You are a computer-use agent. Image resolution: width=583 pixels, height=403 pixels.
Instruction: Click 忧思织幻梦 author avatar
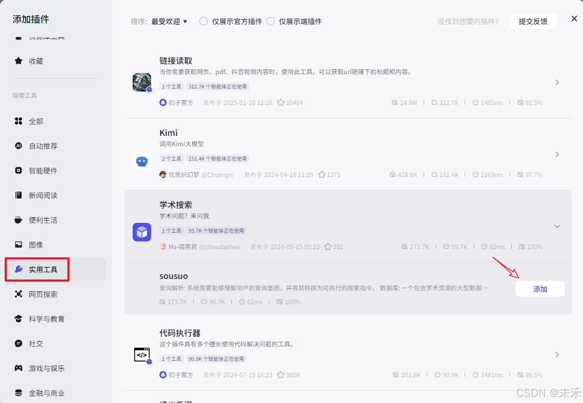(x=163, y=174)
